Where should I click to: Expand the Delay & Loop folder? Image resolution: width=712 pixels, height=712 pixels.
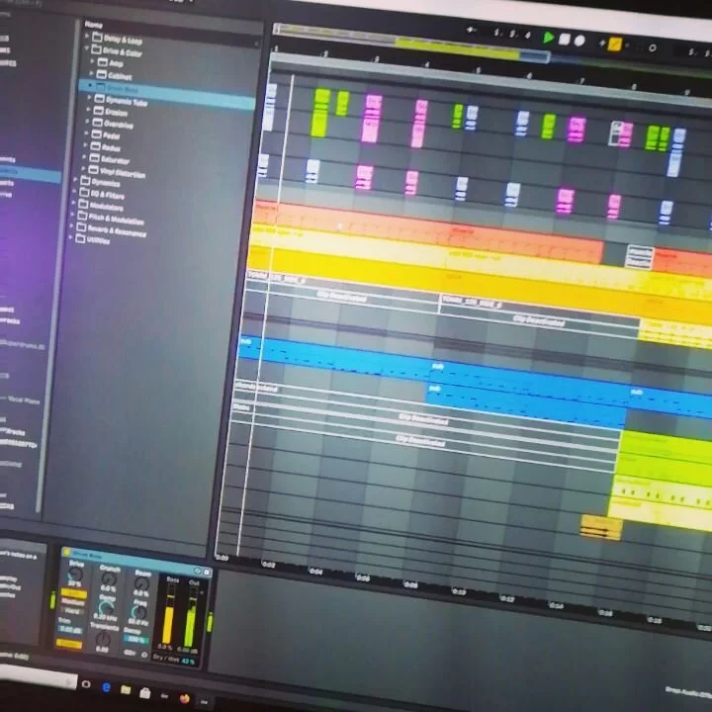[x=87, y=35]
